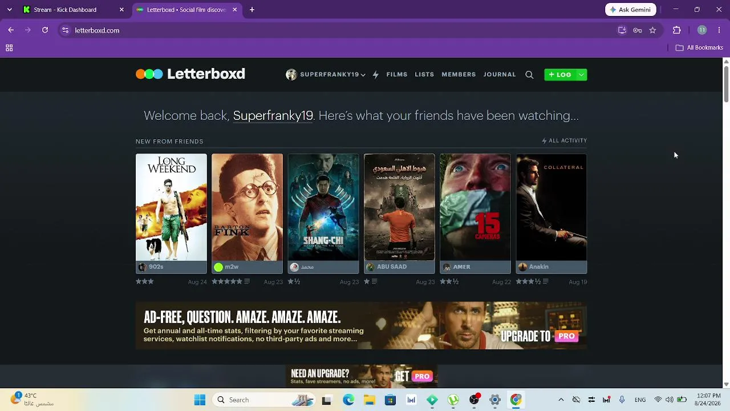Expand the SUPERFRANKY19 account dropdown
The image size is (730, 411).
coord(363,75)
